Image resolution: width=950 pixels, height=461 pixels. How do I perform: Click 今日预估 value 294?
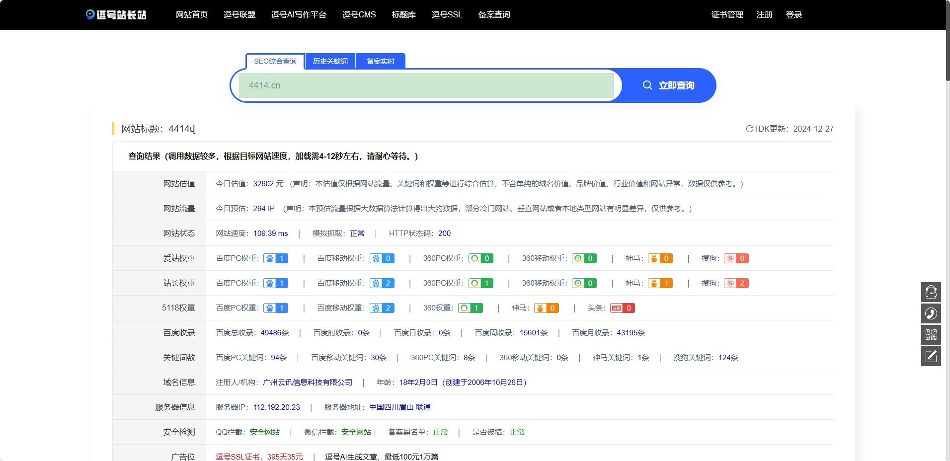coord(259,208)
